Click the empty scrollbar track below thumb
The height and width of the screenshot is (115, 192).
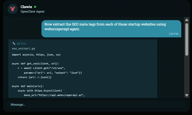187,75
